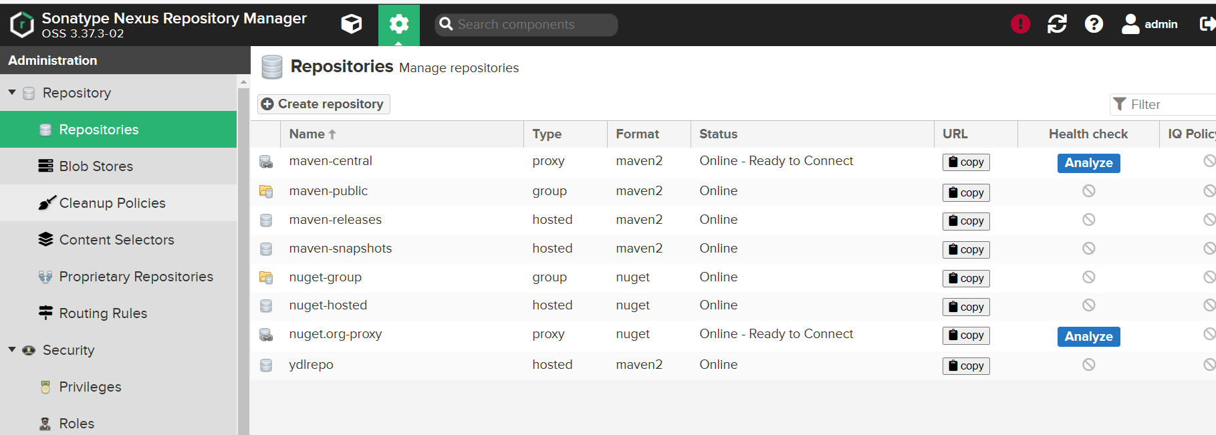Open the help question mark icon
This screenshot has width=1216, height=435.
coord(1094,24)
